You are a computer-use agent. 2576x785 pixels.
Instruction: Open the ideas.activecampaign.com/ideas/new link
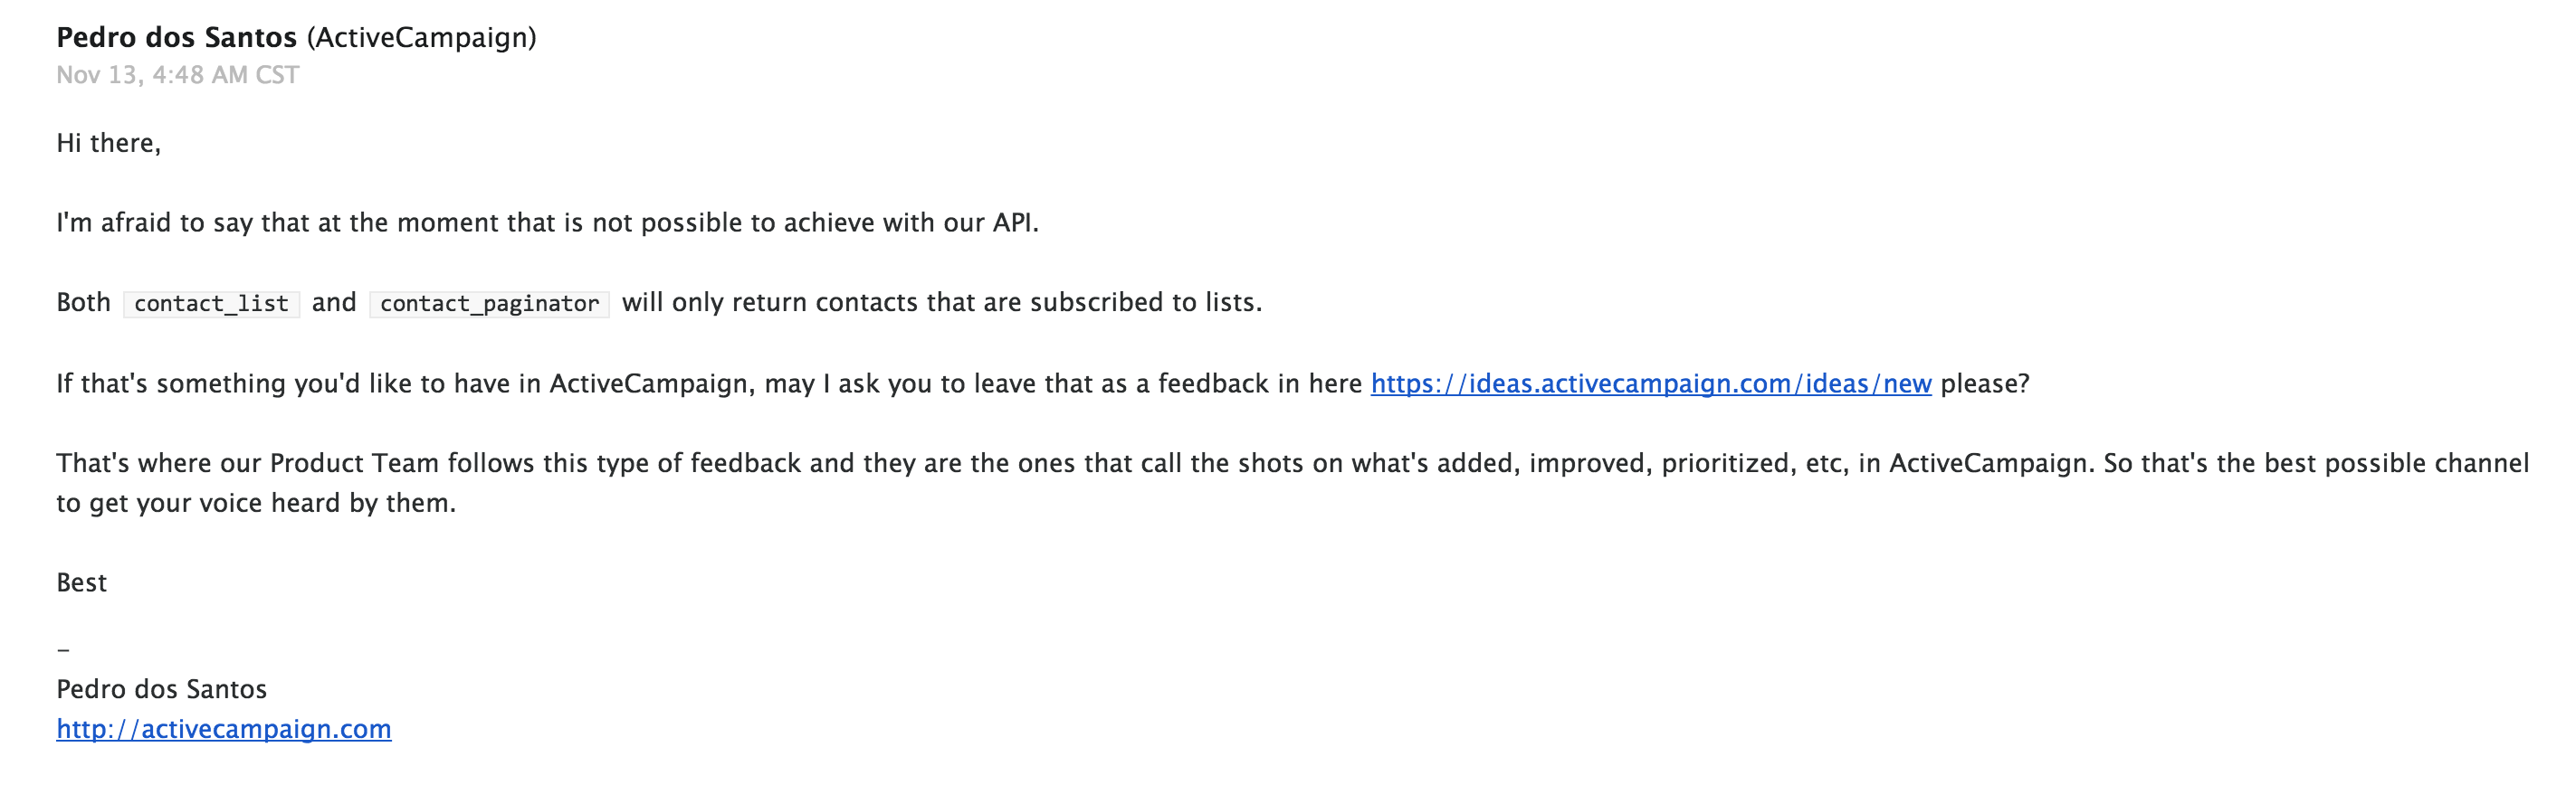coord(1651,384)
